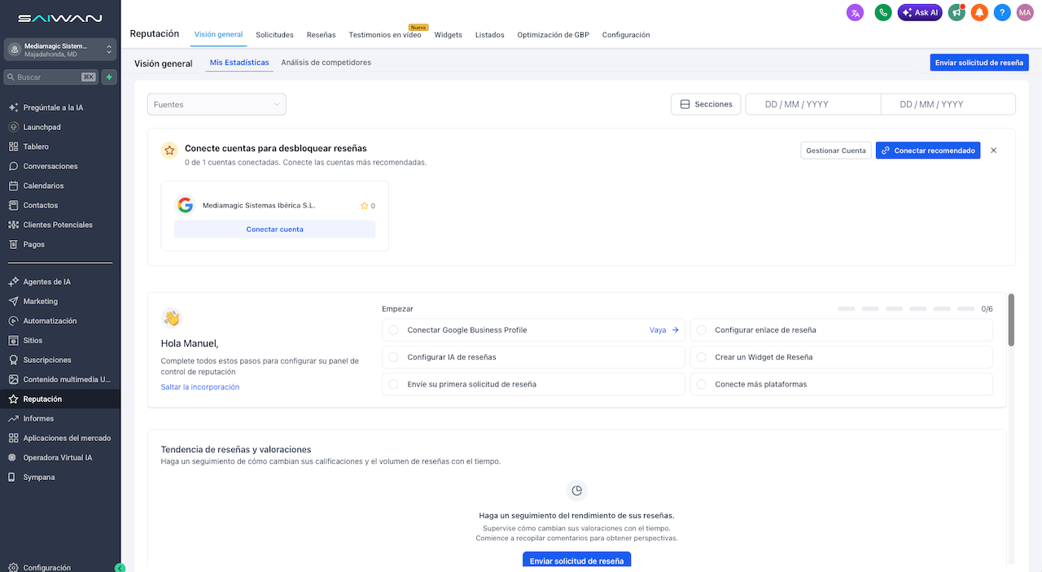Click the green phone dialer icon

click(883, 12)
